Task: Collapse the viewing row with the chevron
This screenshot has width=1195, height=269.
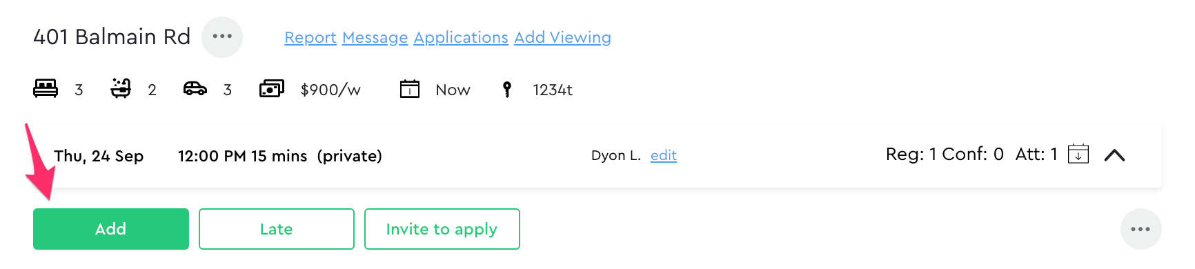Action: (1114, 155)
